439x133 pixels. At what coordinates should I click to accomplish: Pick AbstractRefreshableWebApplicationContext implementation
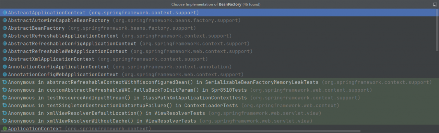(x=218, y=51)
